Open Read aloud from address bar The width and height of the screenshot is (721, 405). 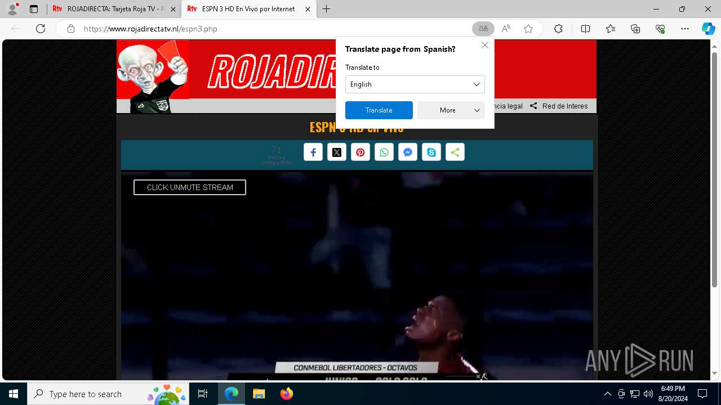point(506,29)
